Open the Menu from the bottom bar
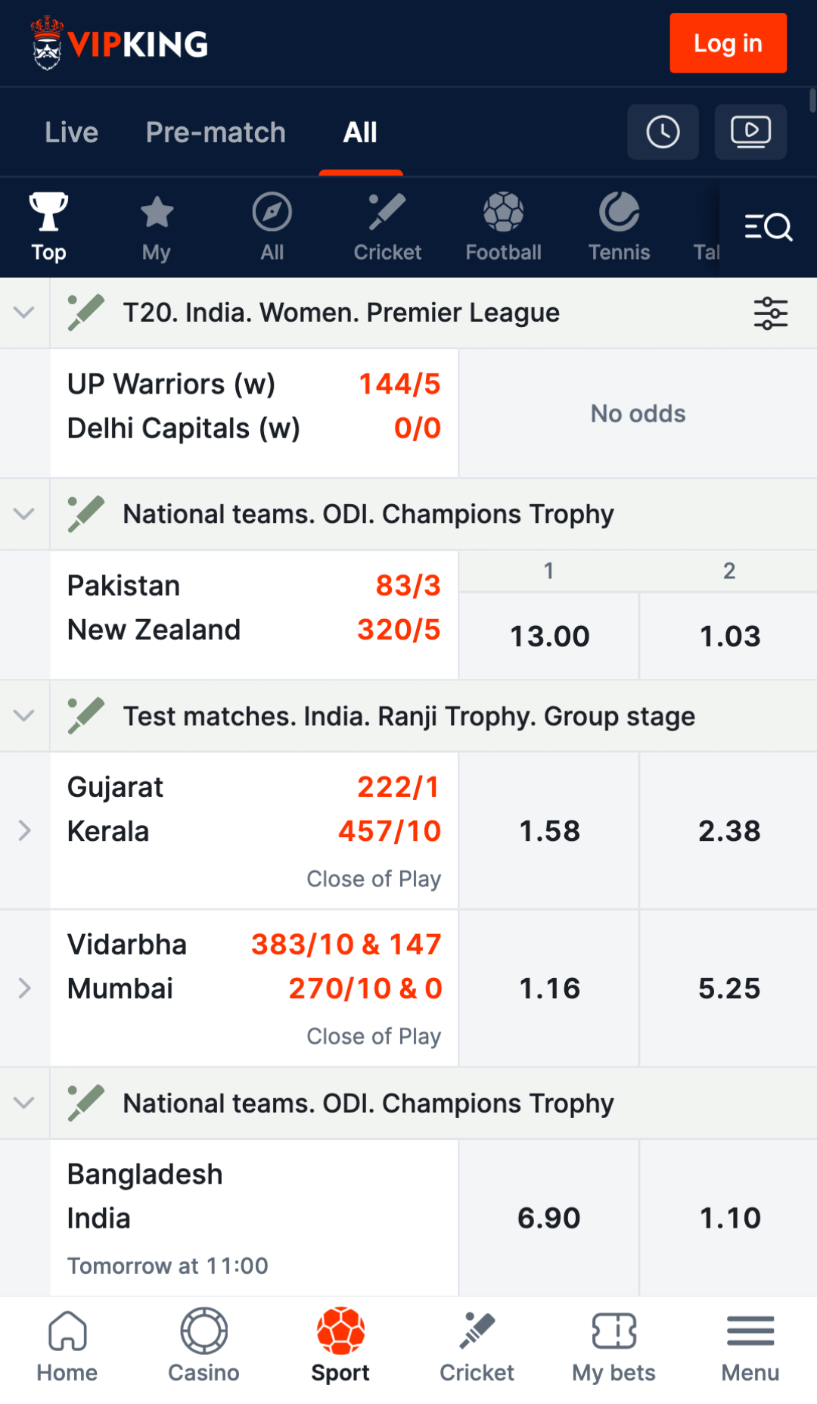Viewport: 817px width, 1404px height. [x=750, y=1343]
